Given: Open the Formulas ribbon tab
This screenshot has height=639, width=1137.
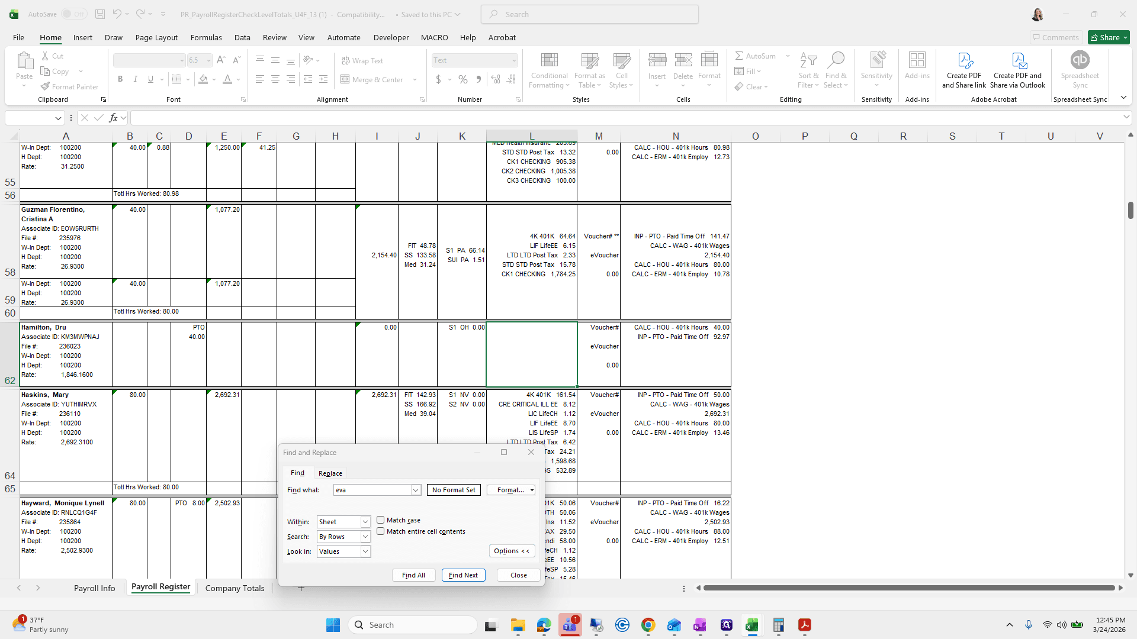Looking at the screenshot, I should tap(206, 37).
